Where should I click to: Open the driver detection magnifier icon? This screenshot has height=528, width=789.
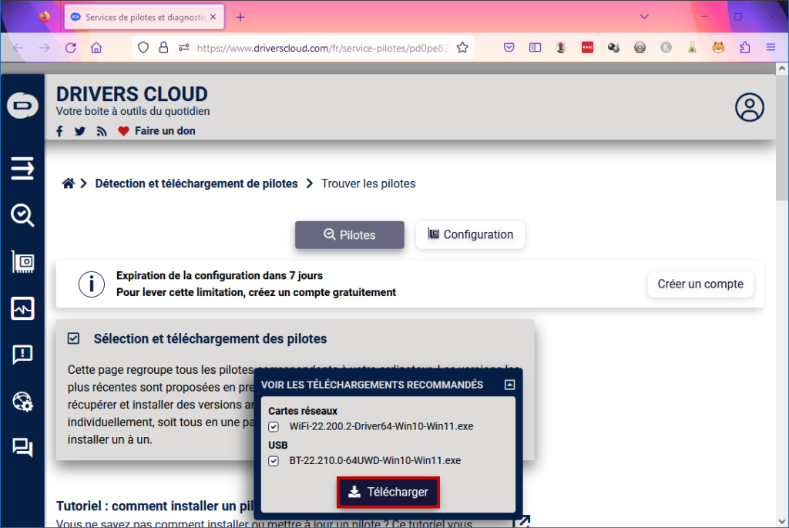(x=22, y=215)
